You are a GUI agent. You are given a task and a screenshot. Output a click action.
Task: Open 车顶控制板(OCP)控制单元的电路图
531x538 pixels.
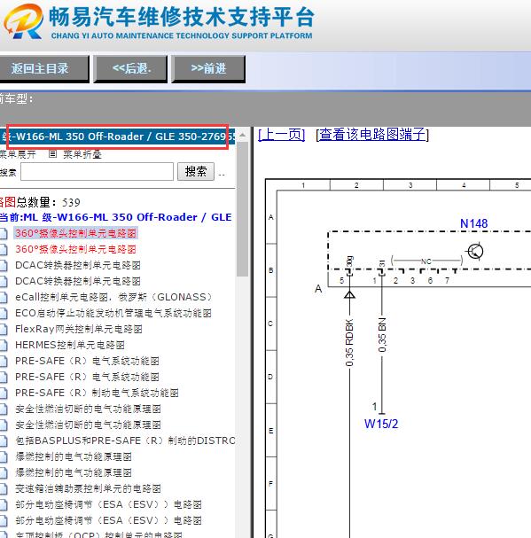click(x=98, y=534)
